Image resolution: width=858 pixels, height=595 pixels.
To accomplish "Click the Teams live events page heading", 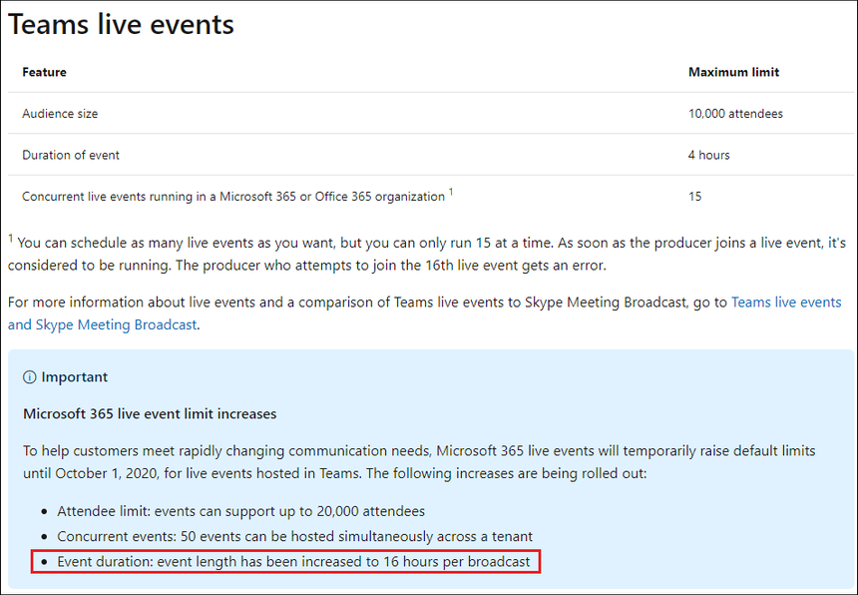I will click(121, 25).
